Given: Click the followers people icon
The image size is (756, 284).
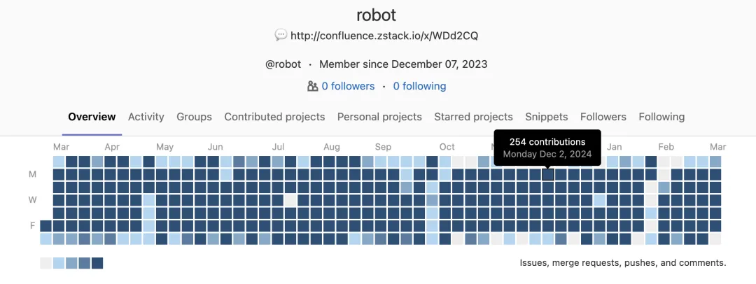Looking at the screenshot, I should [312, 86].
